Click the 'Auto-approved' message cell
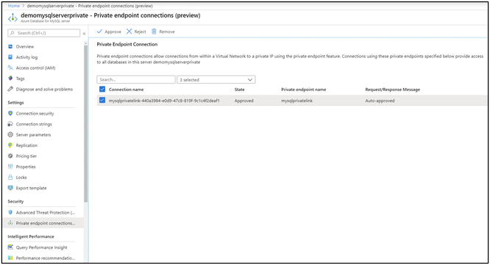Viewport: 490px width, 265px height. 380,101
